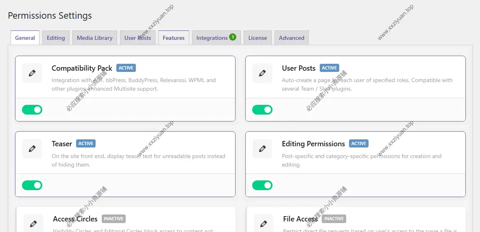This screenshot has width=480, height=232.
Task: Click the File Access card title
Action: [301, 219]
